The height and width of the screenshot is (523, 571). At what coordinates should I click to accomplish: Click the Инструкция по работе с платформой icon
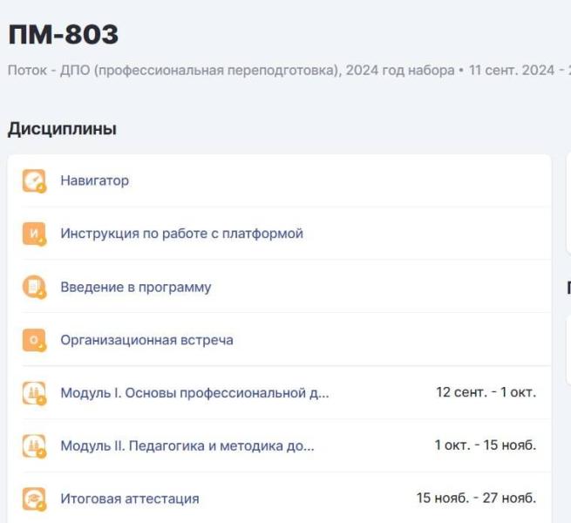[x=33, y=234]
